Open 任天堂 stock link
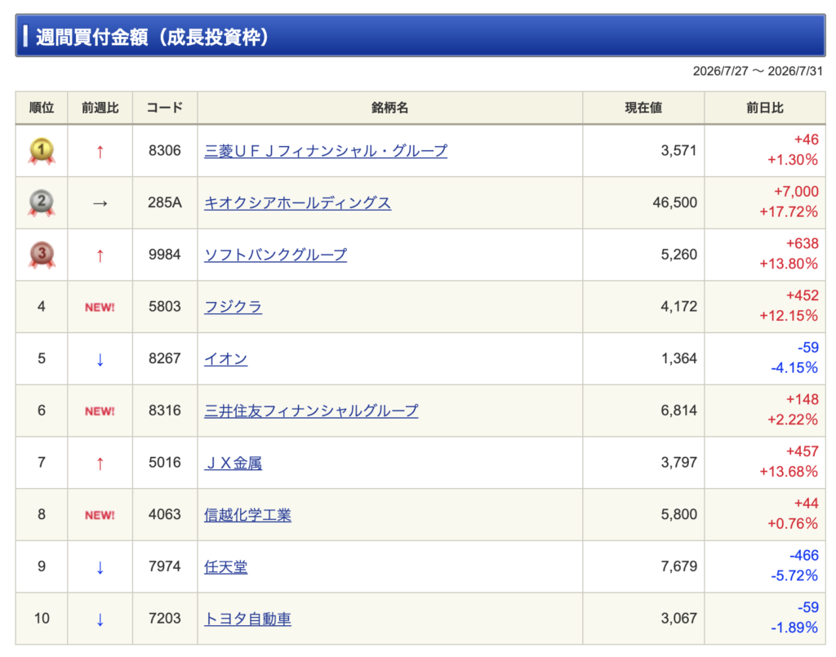The image size is (836, 657). pyautogui.click(x=225, y=566)
